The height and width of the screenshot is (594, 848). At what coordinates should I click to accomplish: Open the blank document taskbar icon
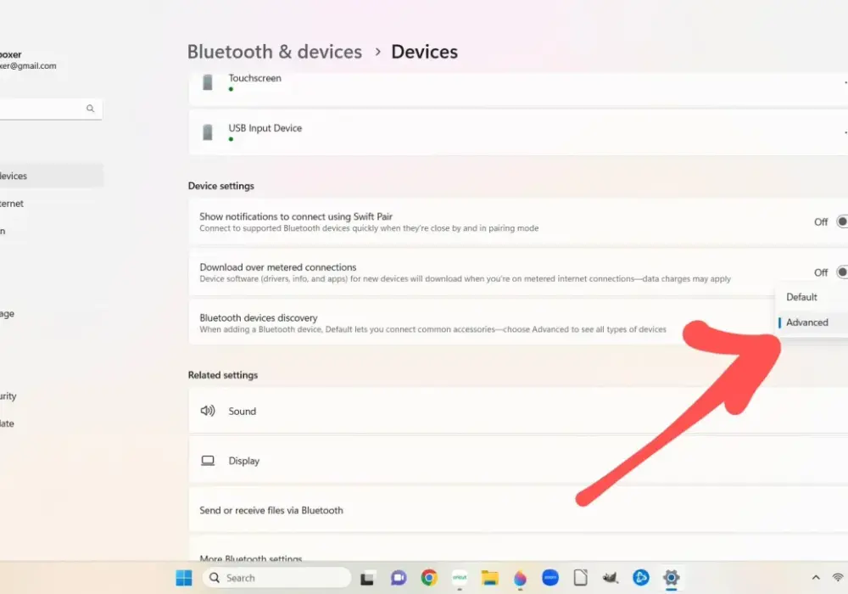pos(580,578)
